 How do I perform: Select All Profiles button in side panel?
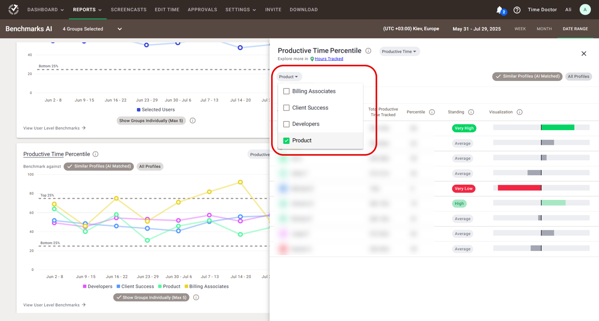coord(578,76)
